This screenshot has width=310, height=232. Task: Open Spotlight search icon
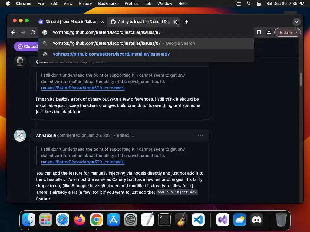click(249, 4)
